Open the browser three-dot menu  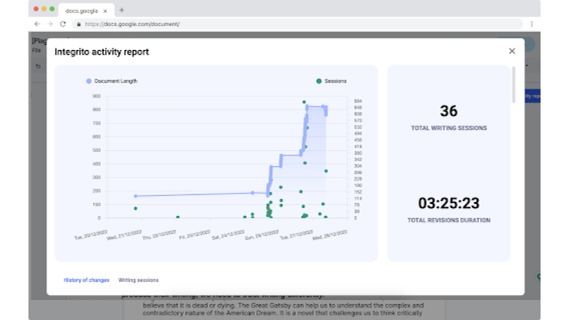tap(531, 24)
